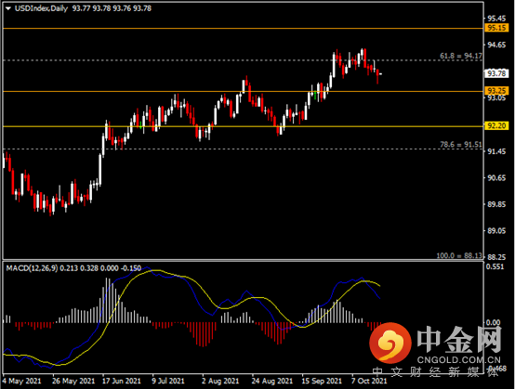Click the 95.45 price scale value
The height and width of the screenshot is (389, 515).
(x=496, y=19)
